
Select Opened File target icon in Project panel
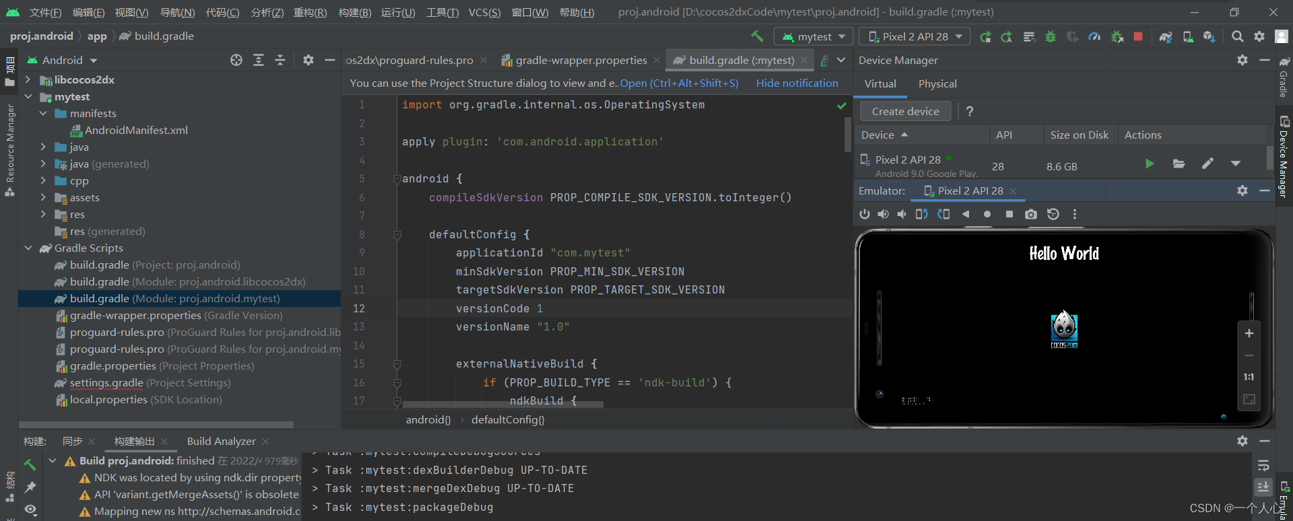pos(236,60)
